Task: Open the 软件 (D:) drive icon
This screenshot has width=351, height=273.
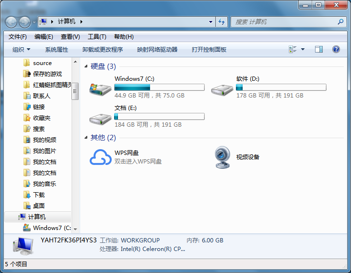Action: pos(222,88)
